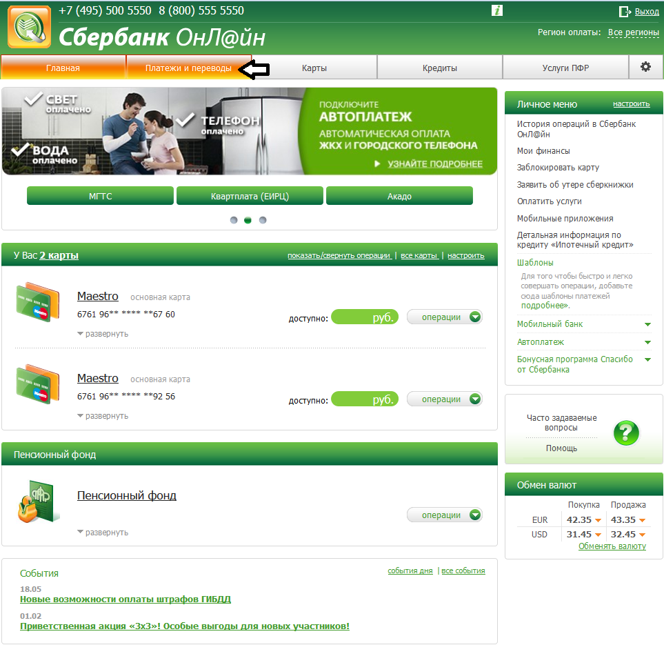Image resolution: width=664 pixels, height=645 pixels.
Task: Click УЗНАЙТЕ ПОДРОБНЕЕ banner link
Action: 435,164
